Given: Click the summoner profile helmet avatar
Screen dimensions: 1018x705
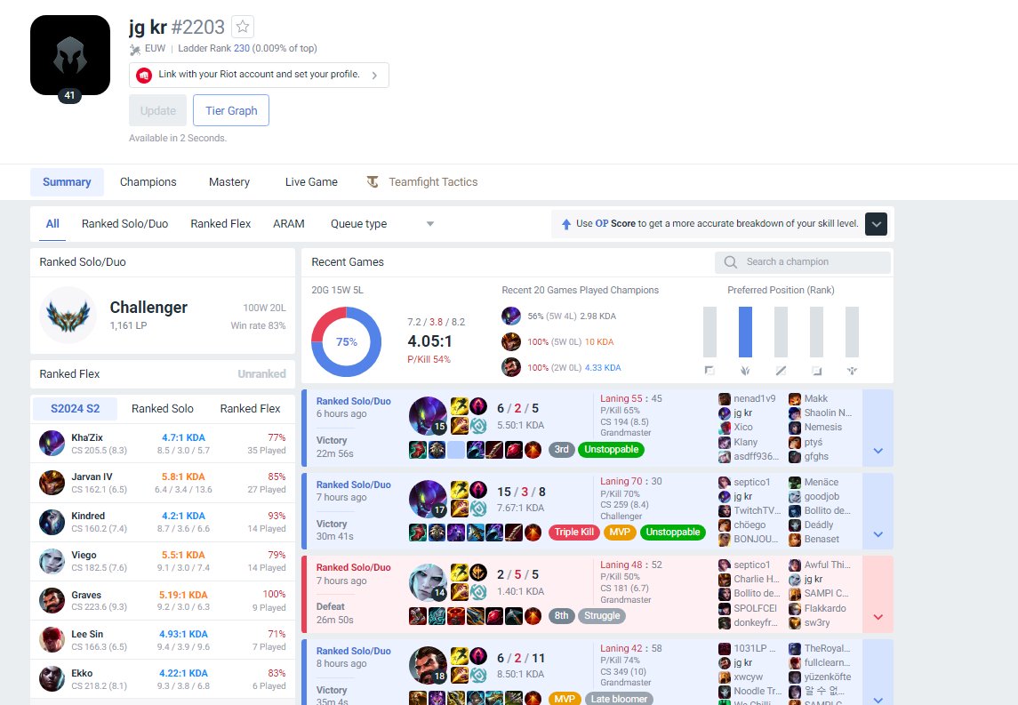Looking at the screenshot, I should (x=70, y=55).
